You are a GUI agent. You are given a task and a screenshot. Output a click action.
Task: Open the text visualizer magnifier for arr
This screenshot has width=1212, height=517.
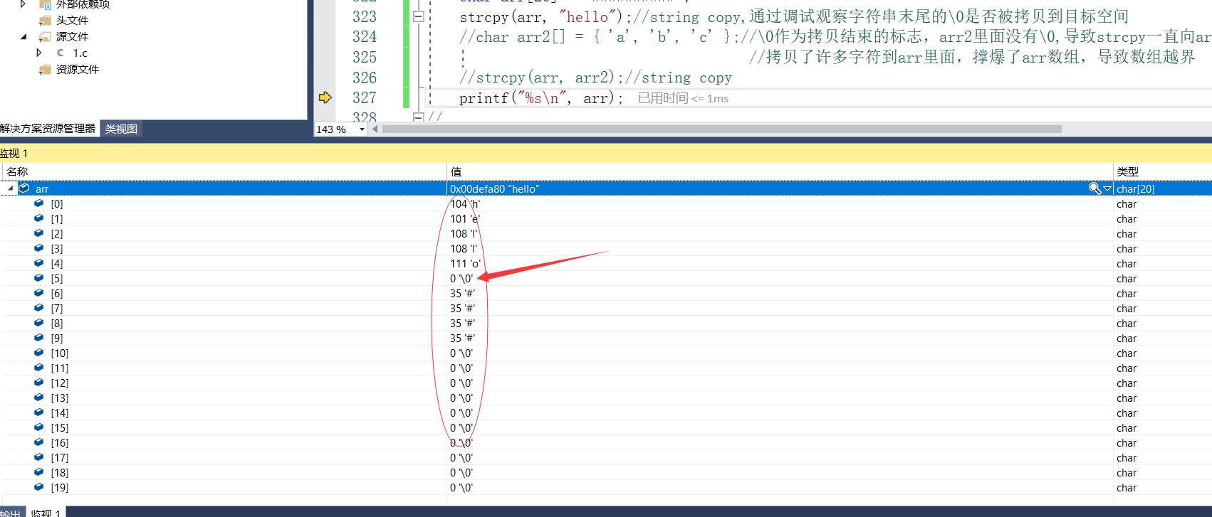click(1095, 188)
